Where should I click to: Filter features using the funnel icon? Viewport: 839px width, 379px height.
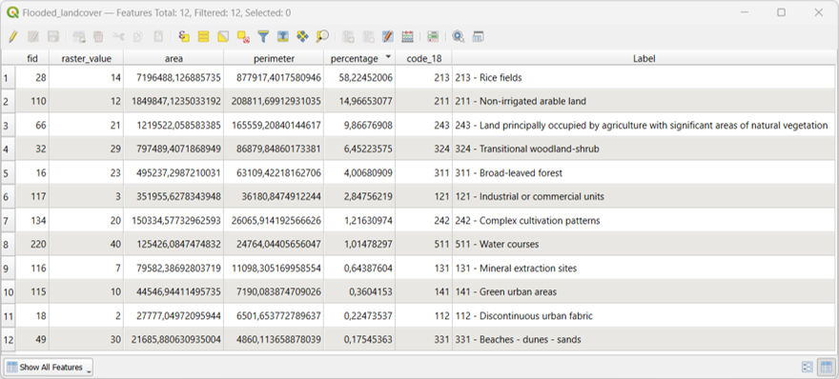tap(263, 36)
